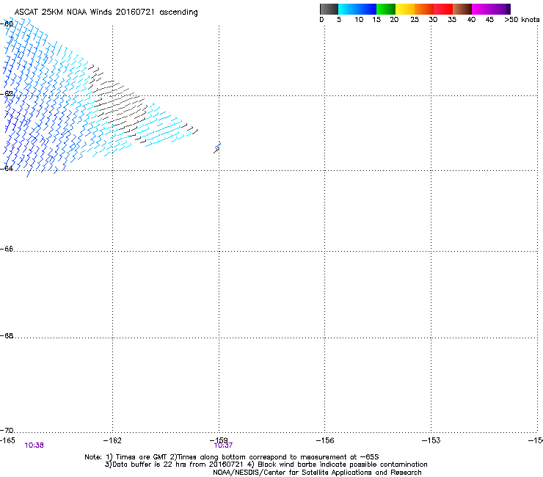Image resolution: width=543 pixels, height=477 pixels.
Task: Click the purple 10:38 time stamp
Action: [34, 445]
